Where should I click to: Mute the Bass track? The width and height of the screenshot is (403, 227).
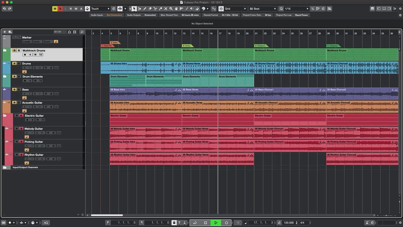click(14, 89)
